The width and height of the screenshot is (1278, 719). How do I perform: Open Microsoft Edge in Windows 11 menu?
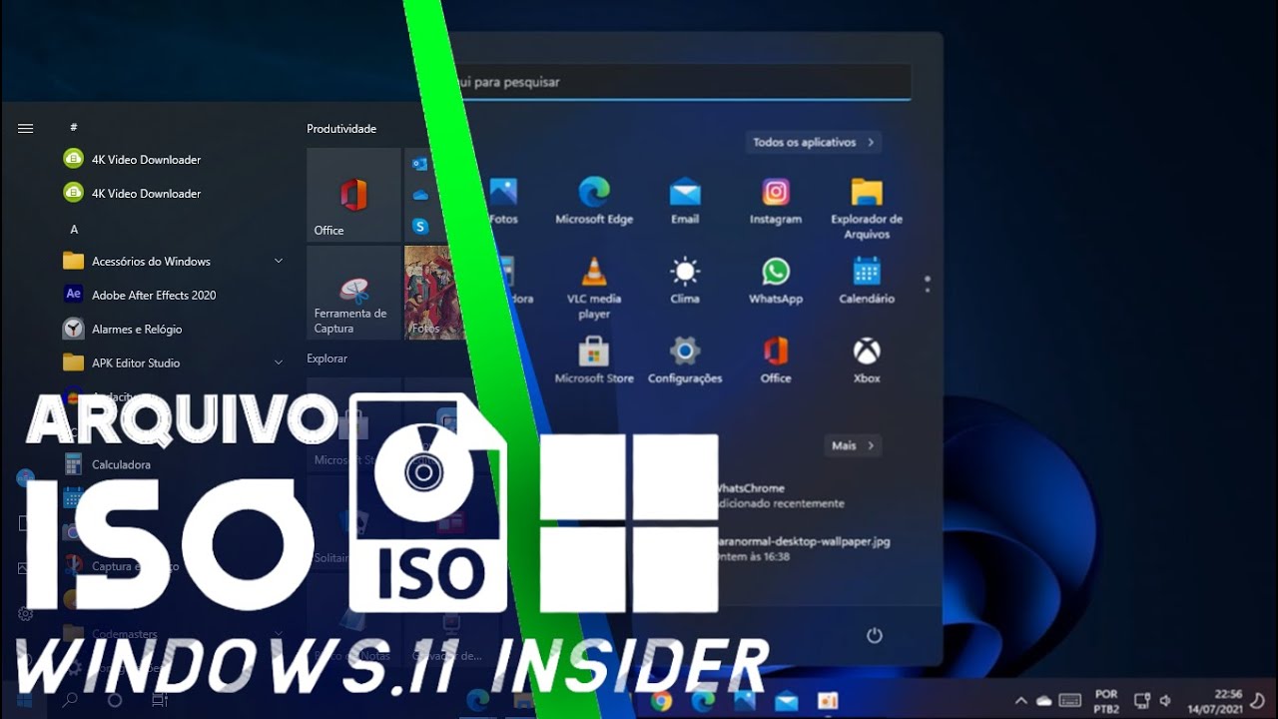tap(594, 200)
